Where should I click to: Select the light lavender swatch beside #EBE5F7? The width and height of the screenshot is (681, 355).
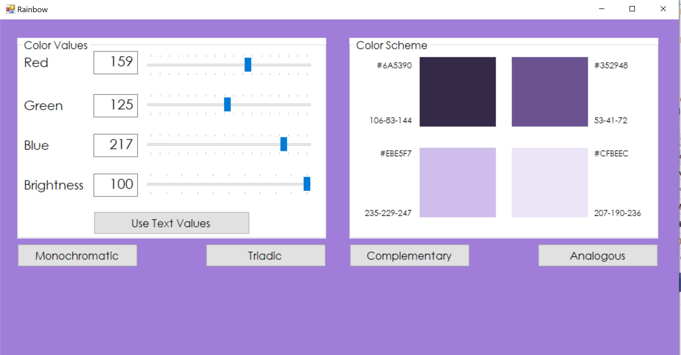(457, 182)
